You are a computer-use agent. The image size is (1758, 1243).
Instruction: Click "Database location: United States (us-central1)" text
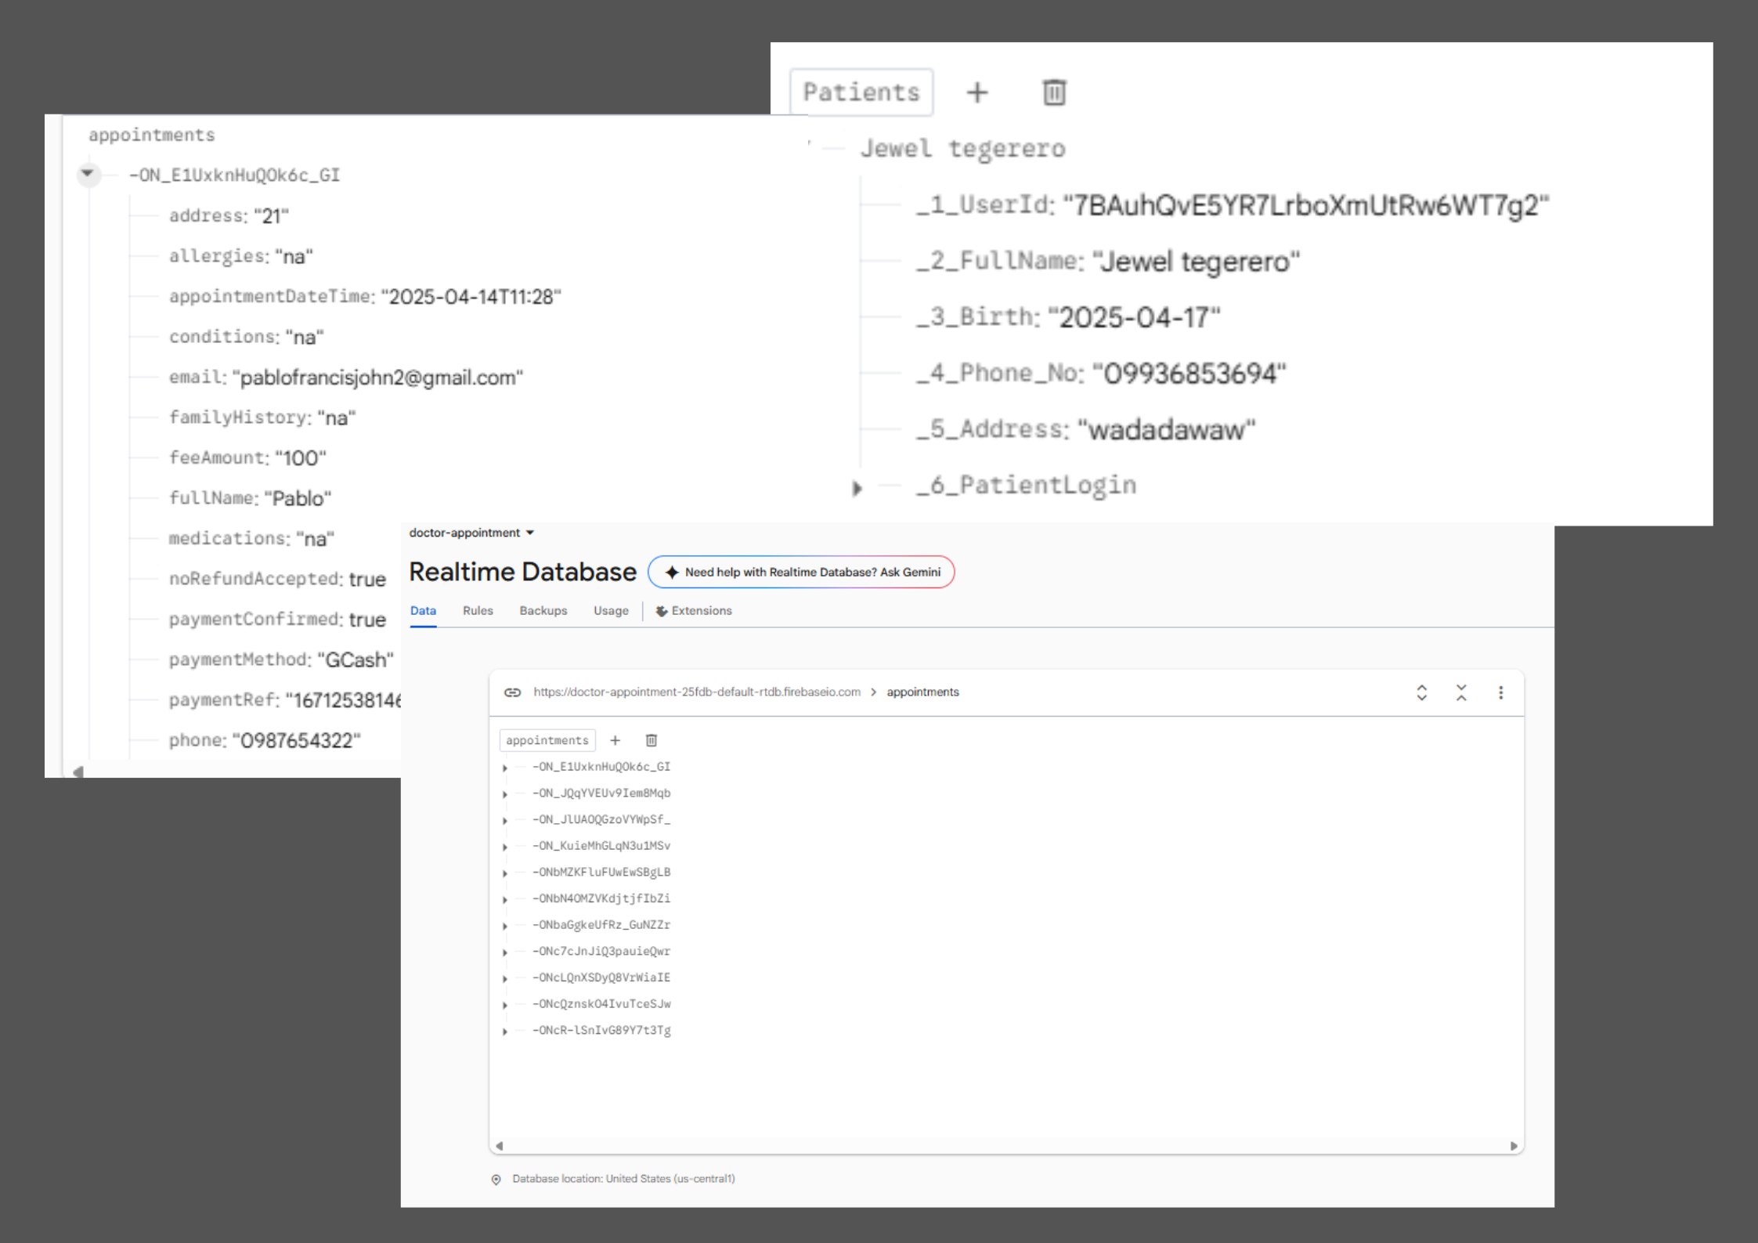click(623, 1180)
